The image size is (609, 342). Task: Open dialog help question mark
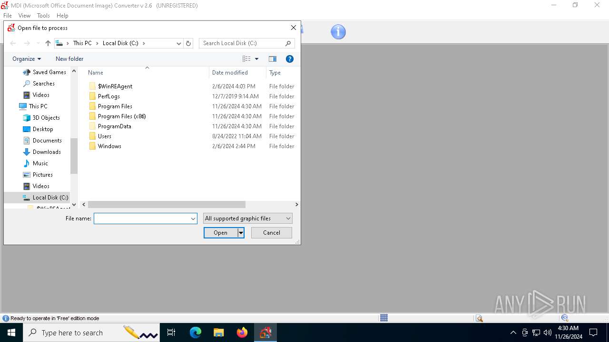pos(290,59)
